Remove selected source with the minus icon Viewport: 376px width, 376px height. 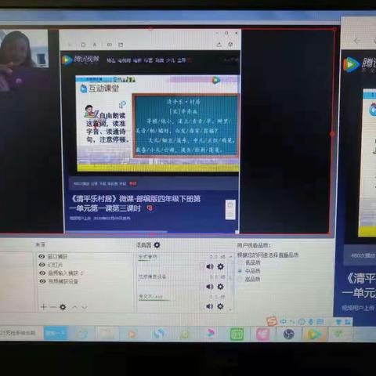click(53, 307)
